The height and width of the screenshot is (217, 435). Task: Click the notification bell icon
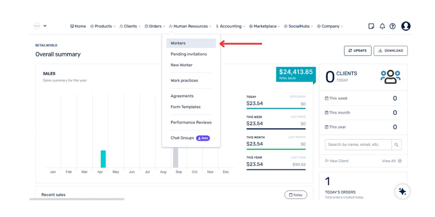tap(382, 26)
